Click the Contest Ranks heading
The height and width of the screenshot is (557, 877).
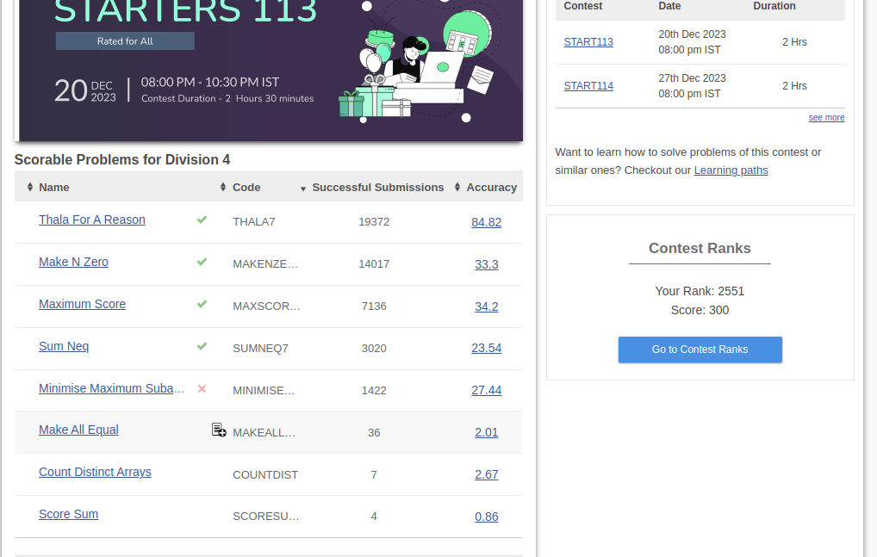[700, 248]
